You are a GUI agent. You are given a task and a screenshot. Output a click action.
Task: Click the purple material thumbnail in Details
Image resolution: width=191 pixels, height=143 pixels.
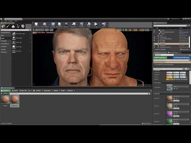click(169, 114)
